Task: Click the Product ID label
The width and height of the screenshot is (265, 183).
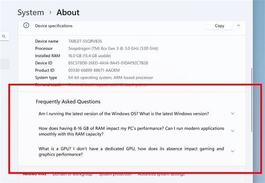Action: [x=45, y=70]
